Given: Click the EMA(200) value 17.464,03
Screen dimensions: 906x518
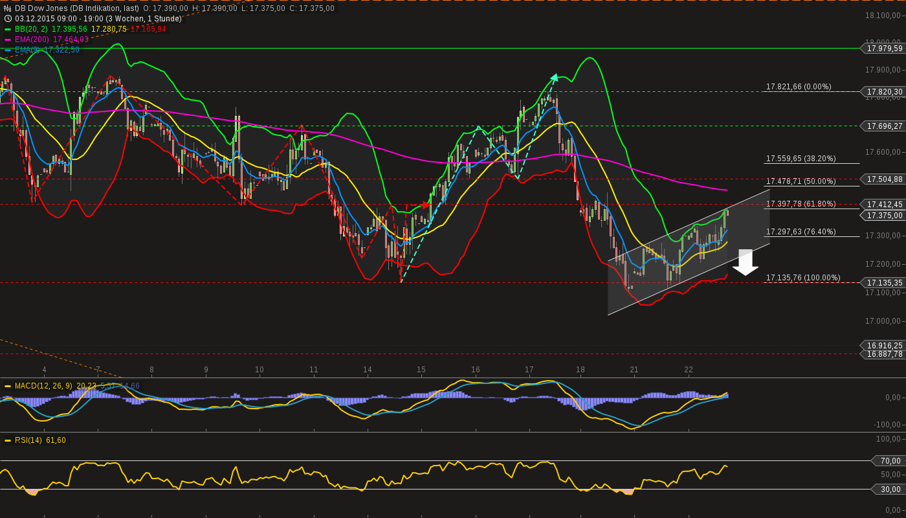Looking at the screenshot, I should click(71, 39).
